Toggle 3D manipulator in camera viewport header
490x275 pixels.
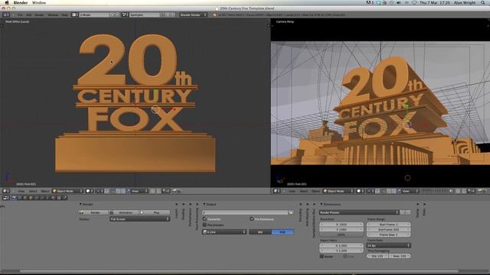click(377, 191)
